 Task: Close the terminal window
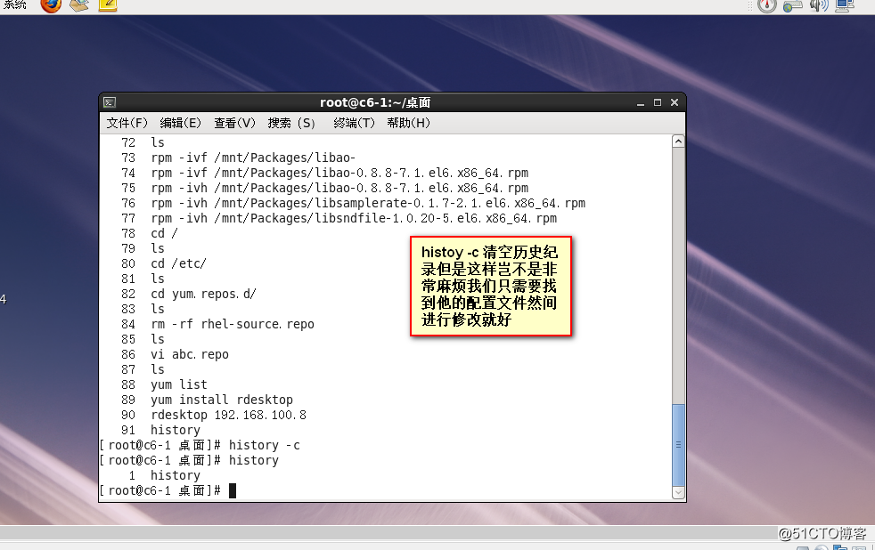point(675,102)
